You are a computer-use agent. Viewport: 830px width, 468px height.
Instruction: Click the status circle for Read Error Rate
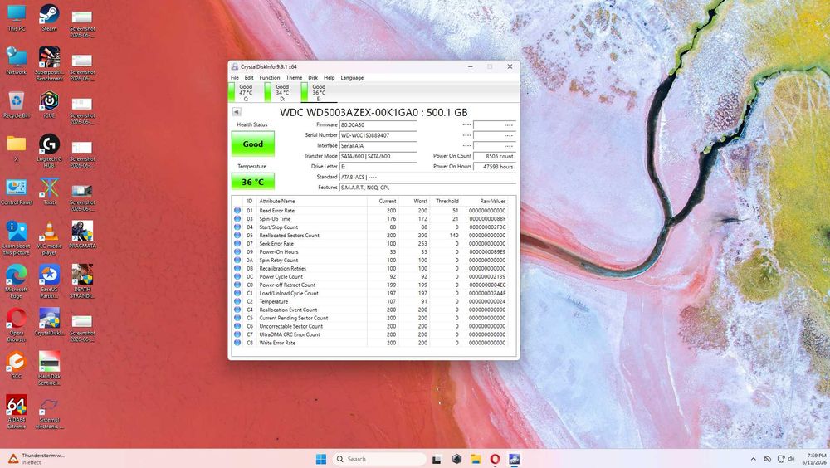coord(237,211)
